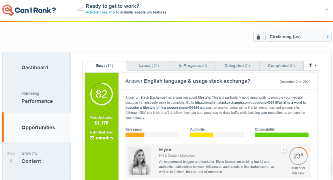Open Step 1 Grow my Content
333x180 pixels.
click(36, 157)
